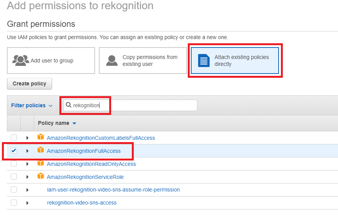Click the orange box icon for AmazonRekognitionReadOnlyAccess
The width and height of the screenshot is (338, 221).
(x=40, y=164)
